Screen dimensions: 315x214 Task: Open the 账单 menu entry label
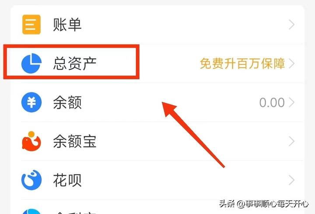(67, 25)
